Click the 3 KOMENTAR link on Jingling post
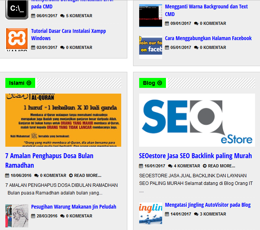This screenshot has width=260, height=230. tap(213, 214)
